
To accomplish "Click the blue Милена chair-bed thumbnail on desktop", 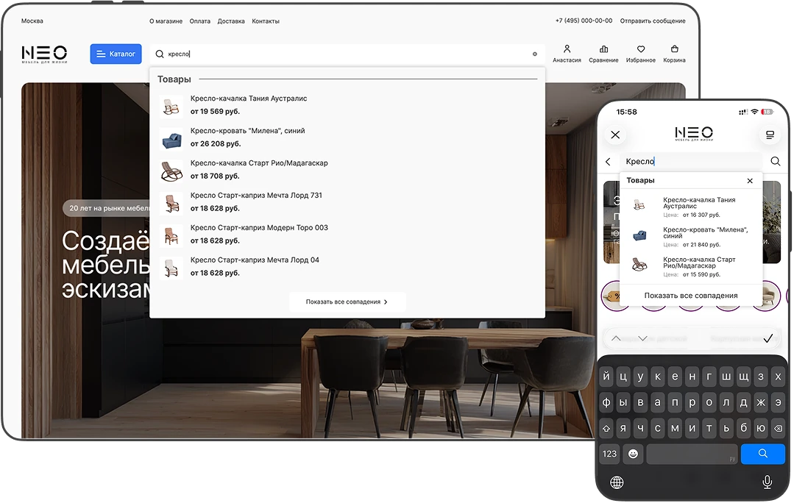I will (x=171, y=139).
